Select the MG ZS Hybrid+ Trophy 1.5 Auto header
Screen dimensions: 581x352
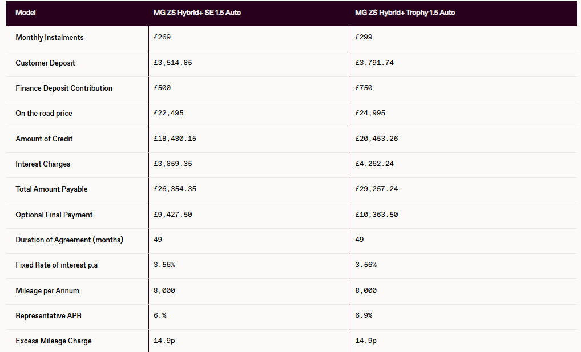click(x=405, y=13)
